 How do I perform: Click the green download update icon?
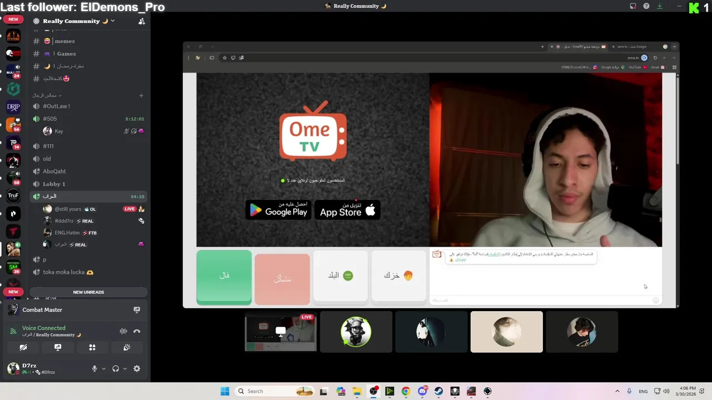[x=660, y=6]
